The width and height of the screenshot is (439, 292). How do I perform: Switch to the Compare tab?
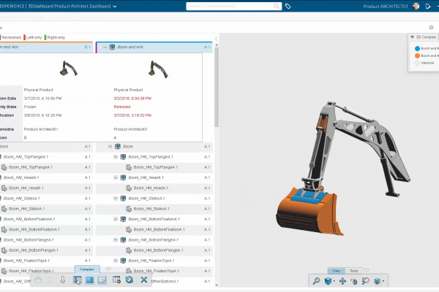[x=87, y=269]
